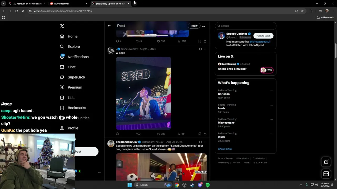Open SuperGrok in X sidebar
The height and width of the screenshot is (189, 337).
point(72,77)
